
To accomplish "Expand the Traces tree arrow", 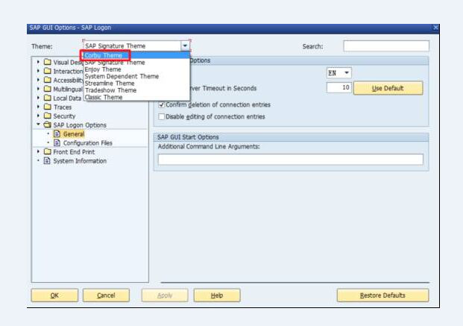I will [x=38, y=107].
